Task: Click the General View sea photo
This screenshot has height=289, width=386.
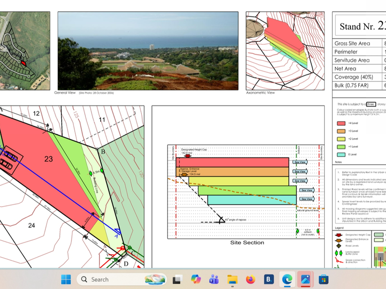Action: (148, 51)
